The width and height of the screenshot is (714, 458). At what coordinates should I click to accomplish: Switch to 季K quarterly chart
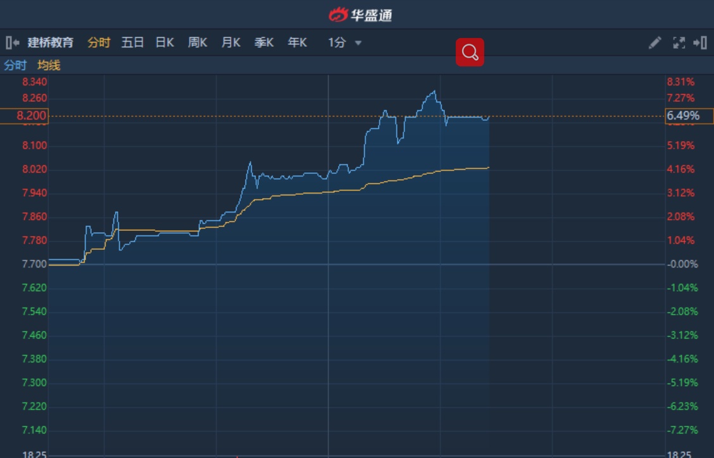coord(264,43)
